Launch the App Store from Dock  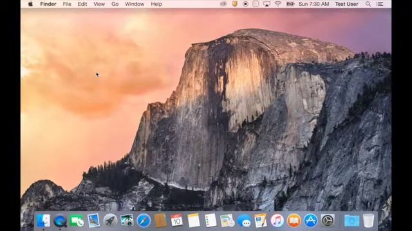click(x=310, y=221)
